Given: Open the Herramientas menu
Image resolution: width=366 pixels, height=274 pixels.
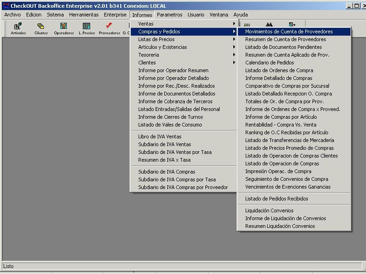Looking at the screenshot, I should [x=84, y=15].
